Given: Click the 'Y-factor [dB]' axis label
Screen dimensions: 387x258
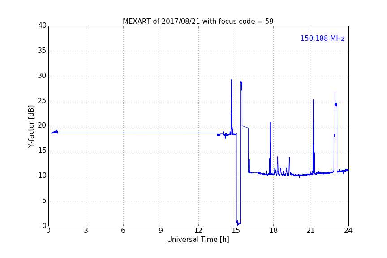Looking at the screenshot, I should click(31, 126).
